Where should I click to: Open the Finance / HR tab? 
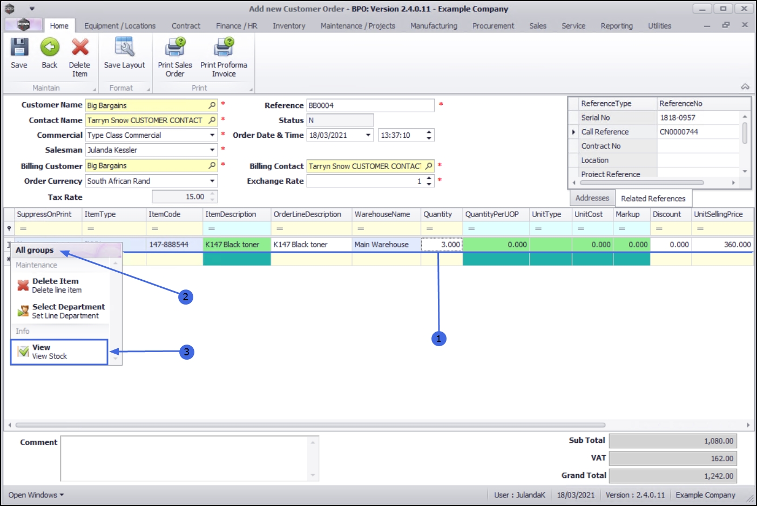[236, 25]
